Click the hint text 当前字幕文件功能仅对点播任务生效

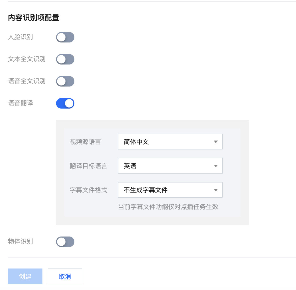pyautogui.click(x=168, y=207)
